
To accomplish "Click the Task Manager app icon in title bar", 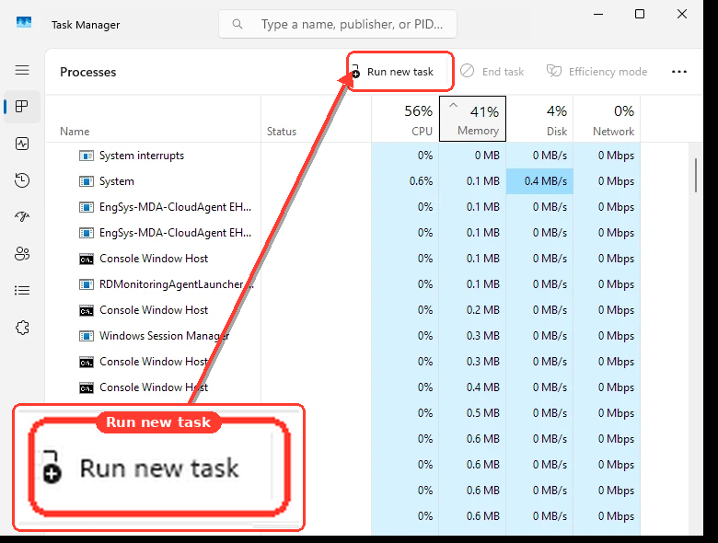I will coord(24,22).
